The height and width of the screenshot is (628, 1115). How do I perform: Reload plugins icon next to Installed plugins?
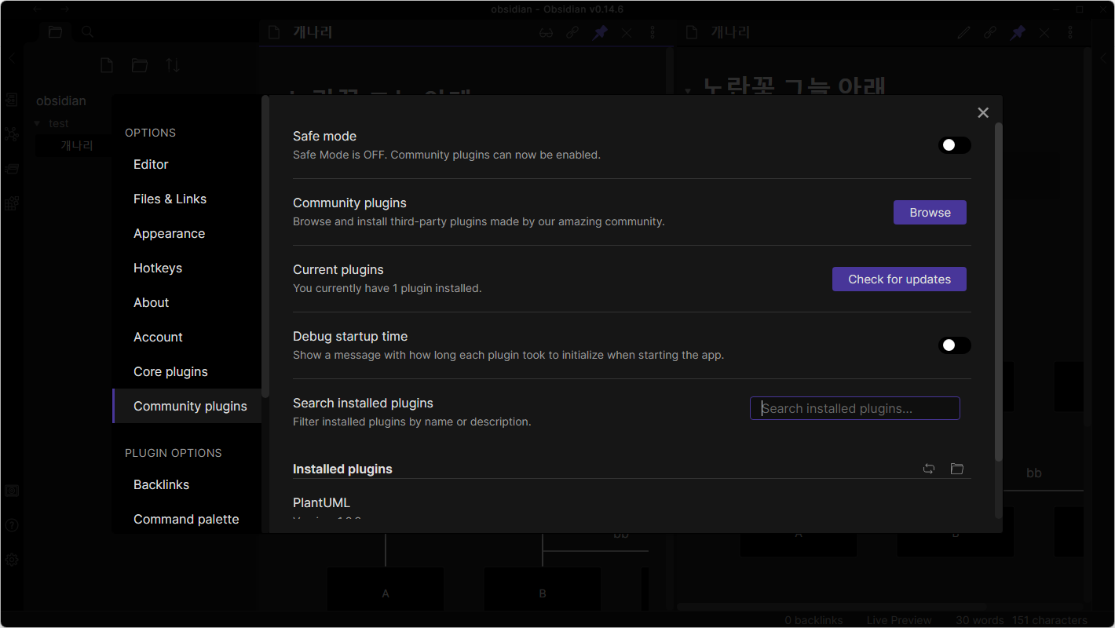(x=929, y=469)
